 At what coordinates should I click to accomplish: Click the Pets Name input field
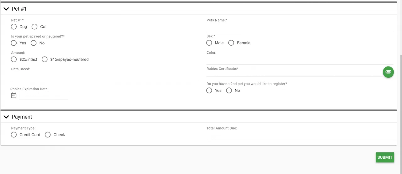pyautogui.click(x=300, y=28)
